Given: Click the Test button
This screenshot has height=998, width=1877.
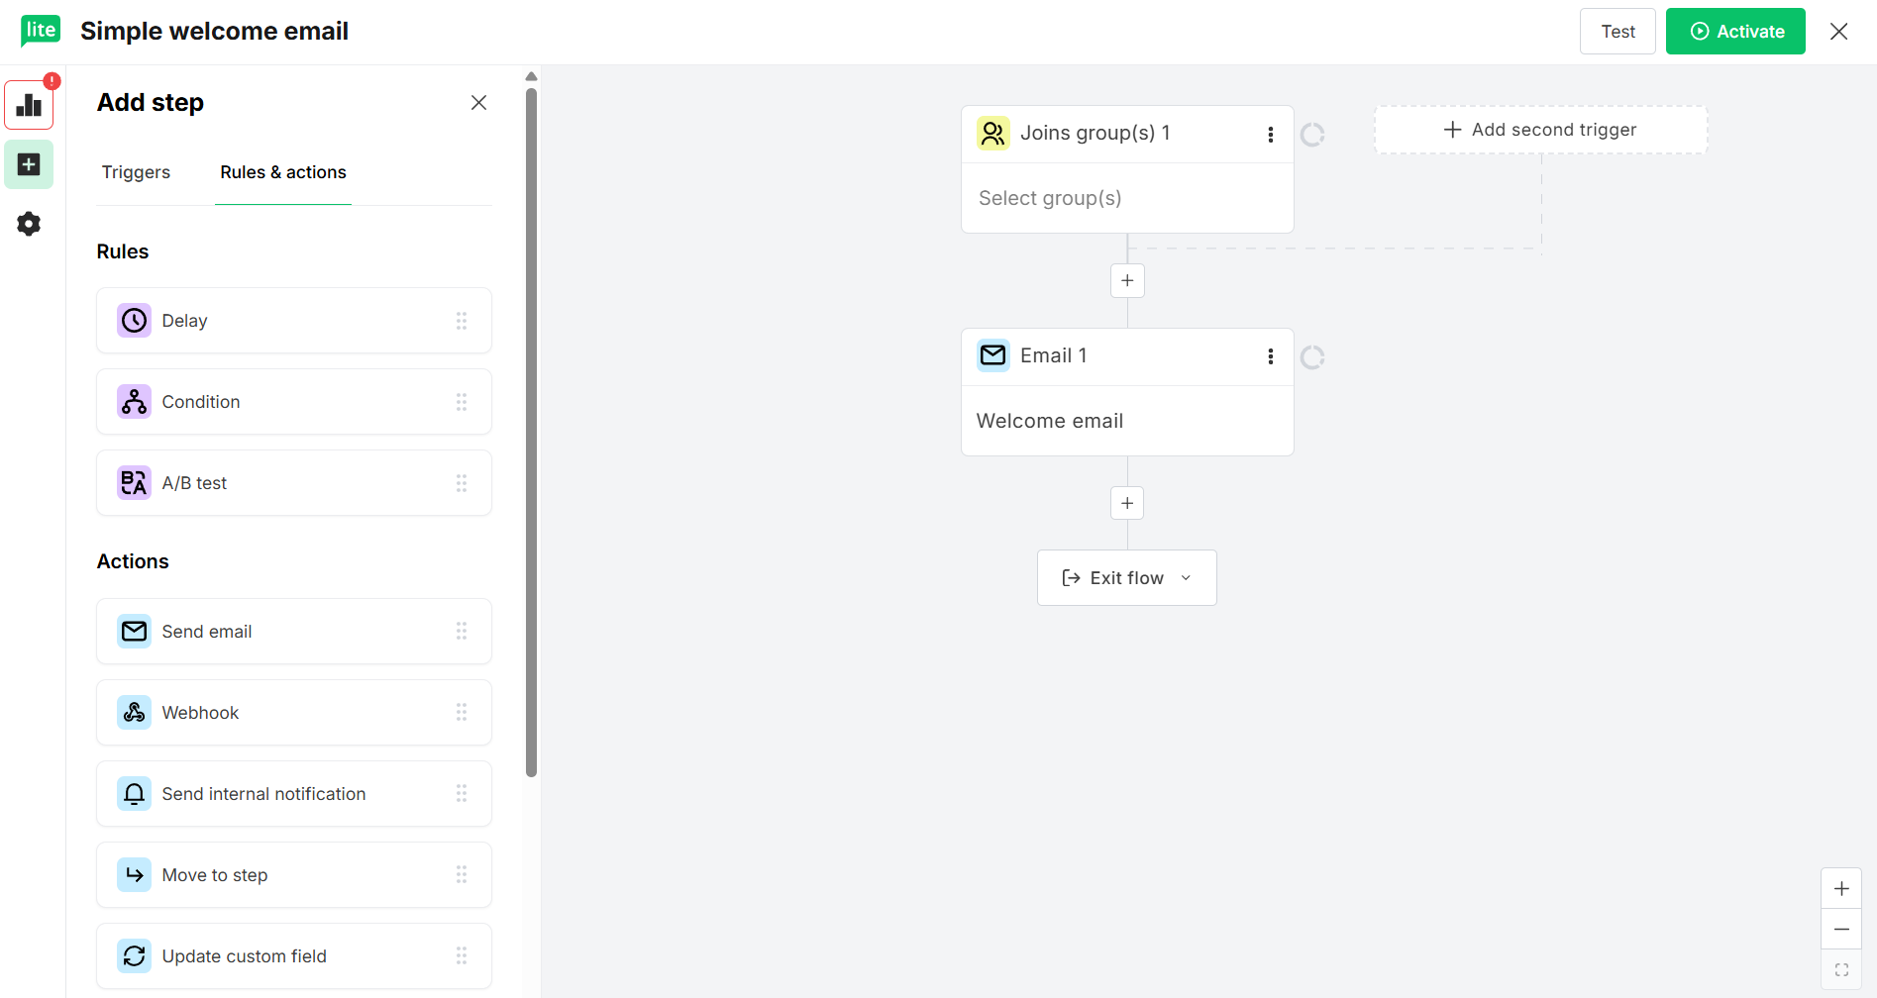Looking at the screenshot, I should (x=1616, y=31).
